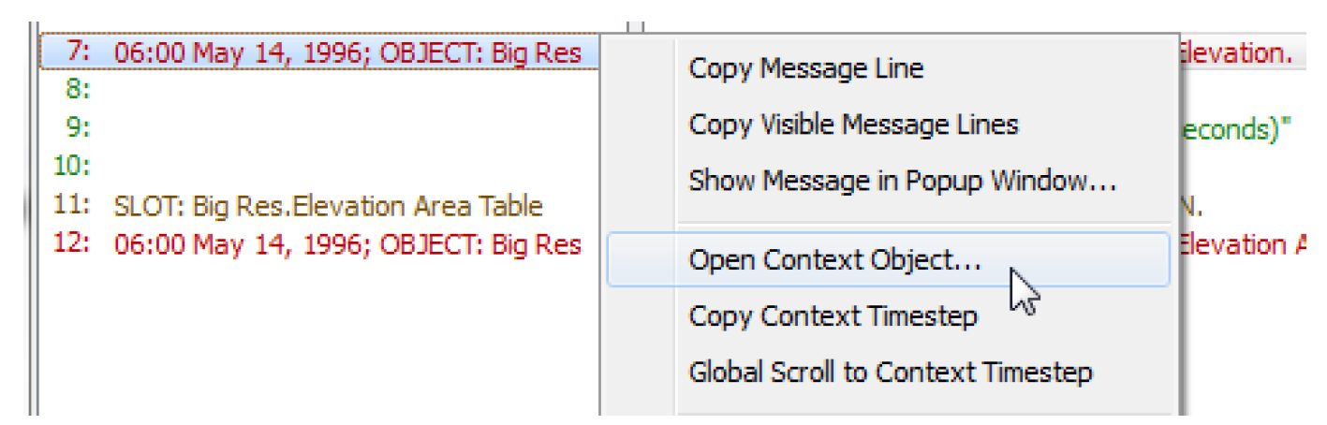1327x425 pixels.
Task: Open Context Object from the menu
Action: (x=834, y=260)
